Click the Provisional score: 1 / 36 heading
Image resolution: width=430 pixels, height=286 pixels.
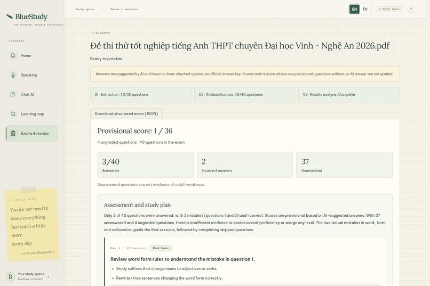(x=135, y=131)
